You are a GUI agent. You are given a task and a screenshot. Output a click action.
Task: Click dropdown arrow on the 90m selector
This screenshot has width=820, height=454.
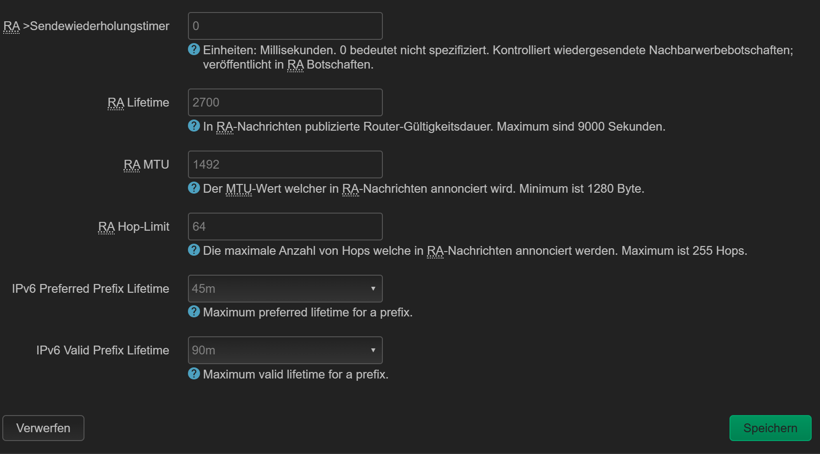point(373,350)
